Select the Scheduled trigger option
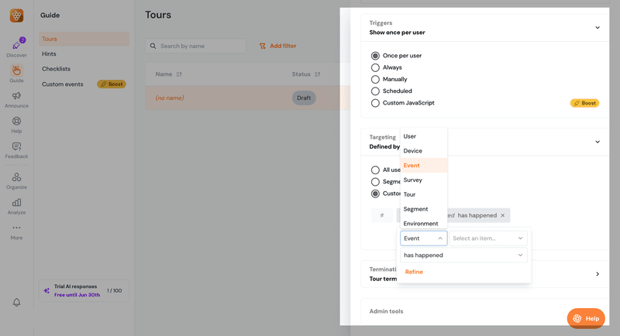The width and height of the screenshot is (620, 336). tap(376, 91)
